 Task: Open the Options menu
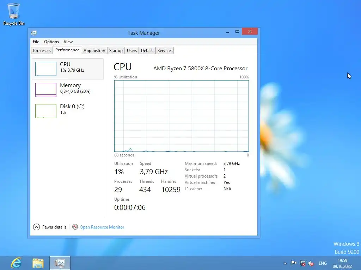click(x=51, y=42)
